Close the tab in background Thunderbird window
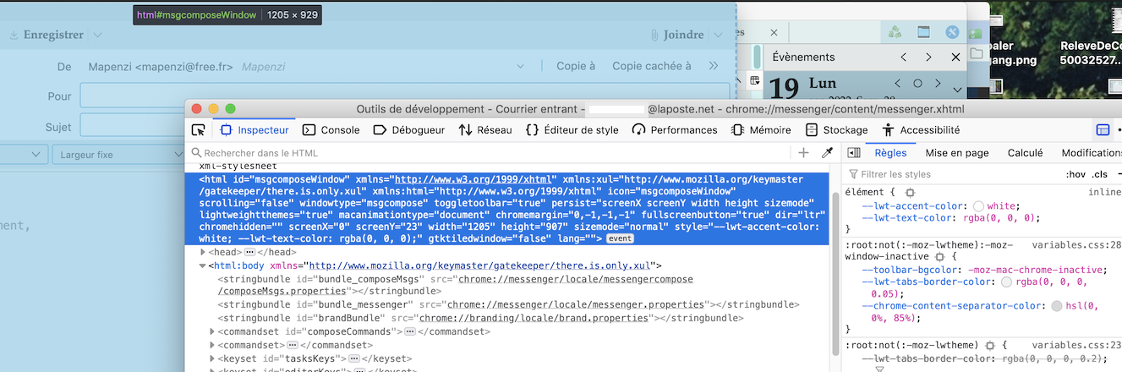1122x372 pixels. 774,32
